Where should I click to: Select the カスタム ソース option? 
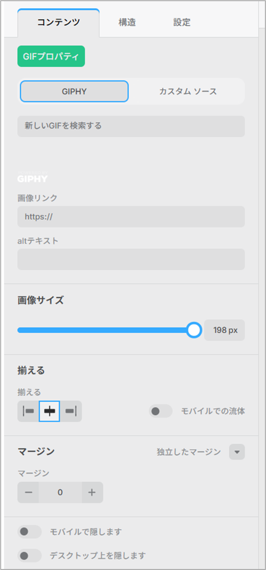click(187, 91)
